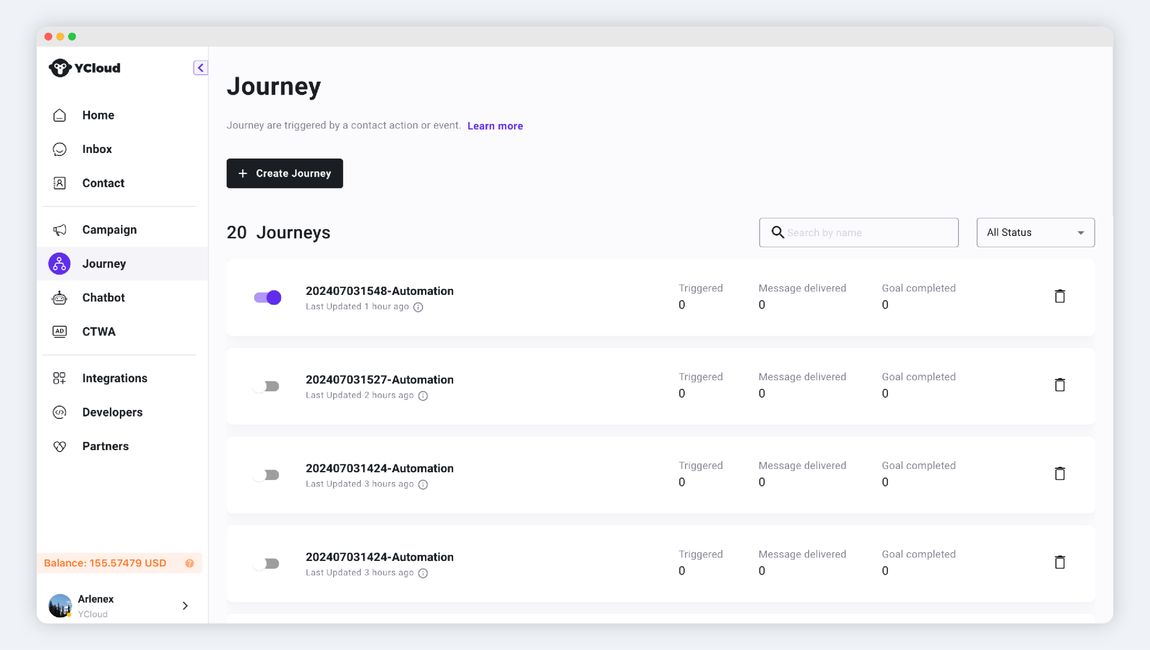Click the YCloud logo
The width and height of the screenshot is (1150, 650).
85,68
